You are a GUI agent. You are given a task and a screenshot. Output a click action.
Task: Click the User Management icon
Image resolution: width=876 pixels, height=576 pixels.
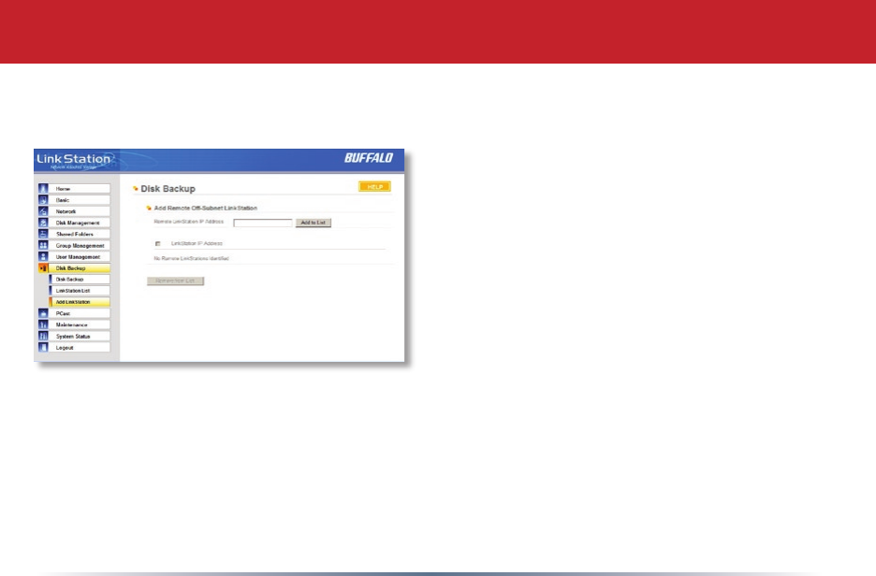tap(43, 257)
